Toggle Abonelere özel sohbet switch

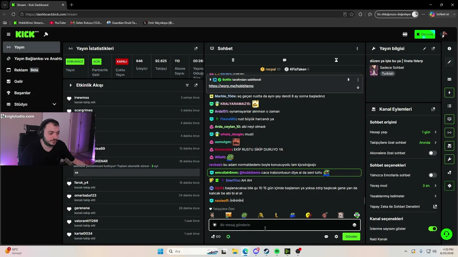[433, 153]
